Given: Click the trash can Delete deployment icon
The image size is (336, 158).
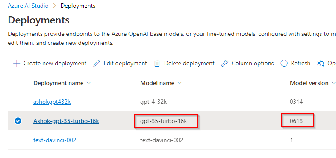Looking at the screenshot, I should coord(157,63).
